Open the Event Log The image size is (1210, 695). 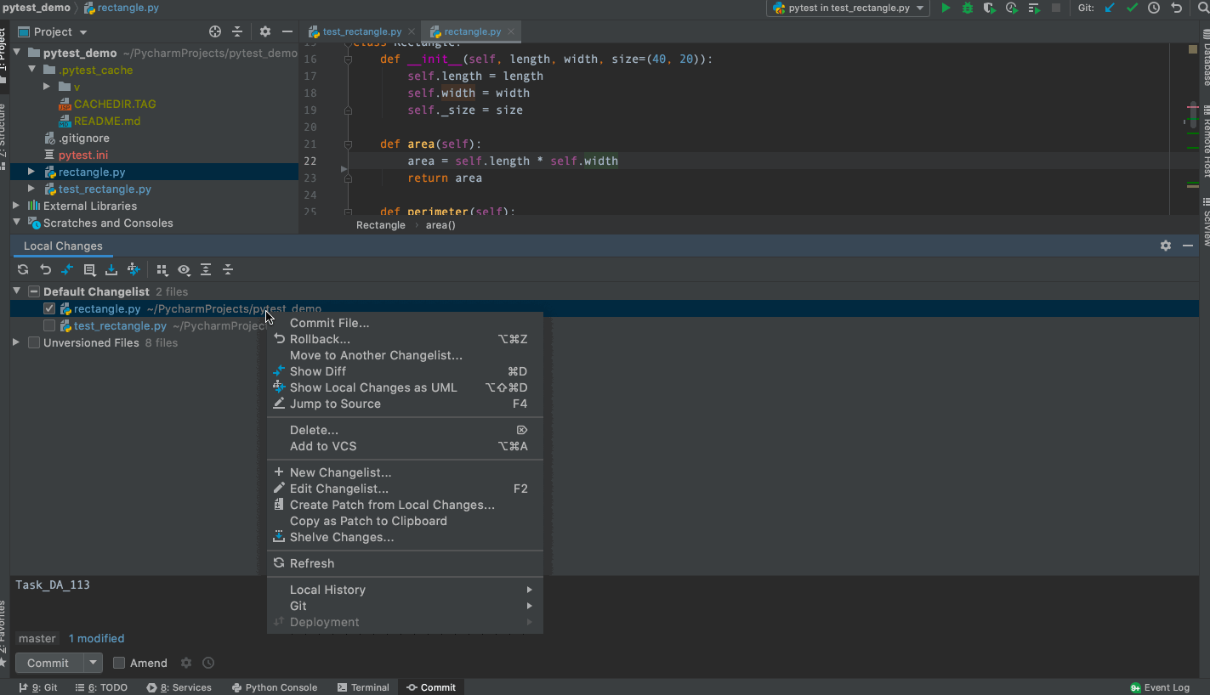pyautogui.click(x=1160, y=687)
